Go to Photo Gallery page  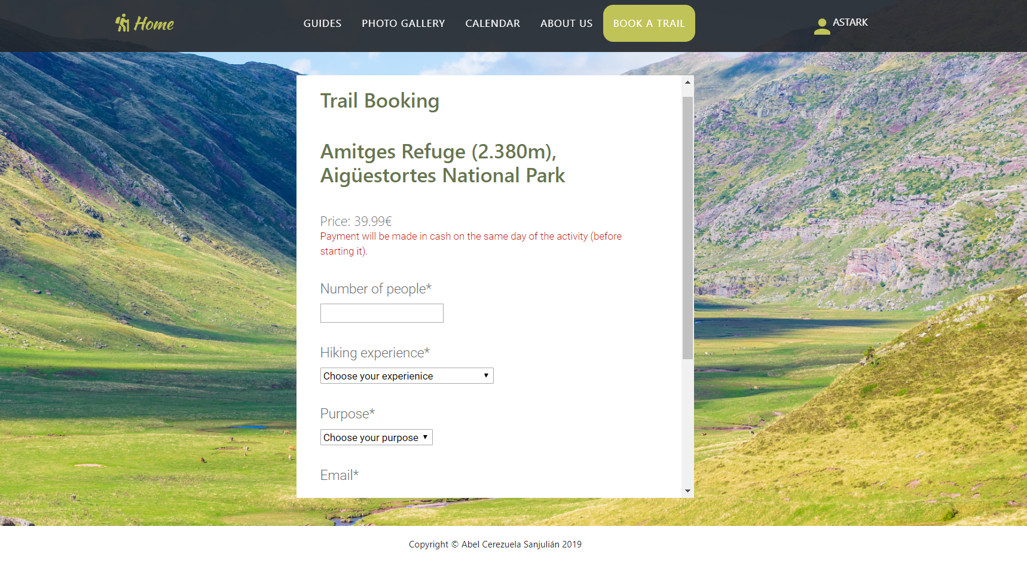[x=404, y=23]
